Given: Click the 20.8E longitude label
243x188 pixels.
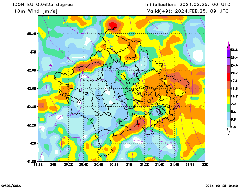Looking at the screenshot, I should pos(114,165).
